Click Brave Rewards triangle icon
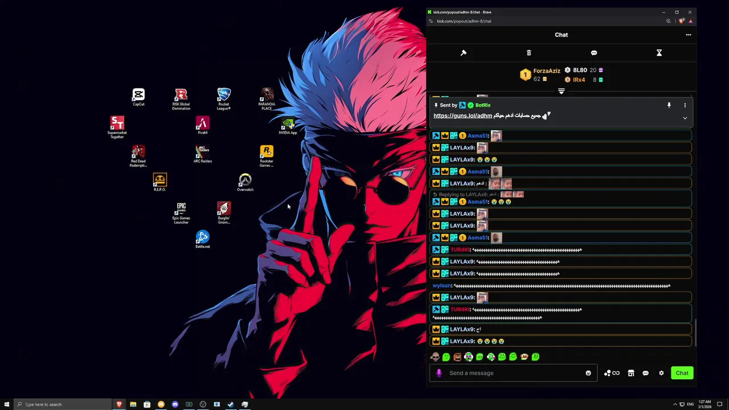The image size is (729, 410). tap(690, 21)
